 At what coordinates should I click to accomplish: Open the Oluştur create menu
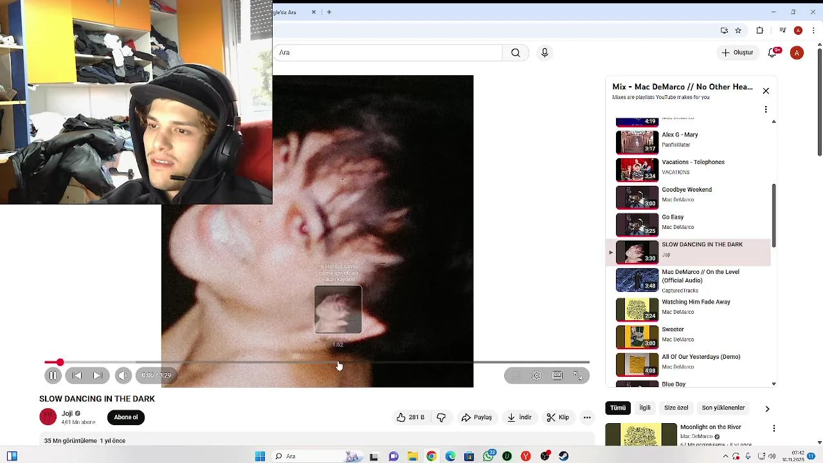point(737,53)
